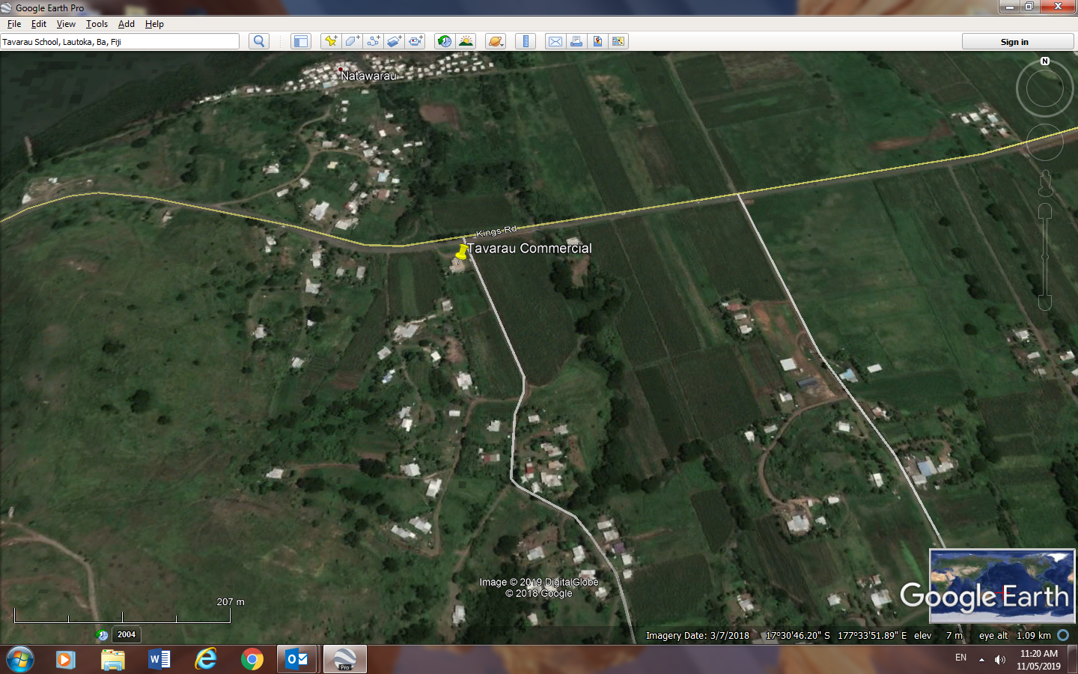Image resolution: width=1078 pixels, height=674 pixels.
Task: Toggle historical imagery clock in toolbar
Action: click(445, 41)
